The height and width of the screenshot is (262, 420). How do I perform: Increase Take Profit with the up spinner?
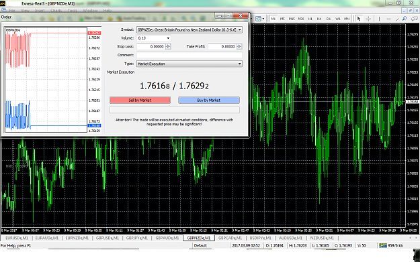point(239,45)
